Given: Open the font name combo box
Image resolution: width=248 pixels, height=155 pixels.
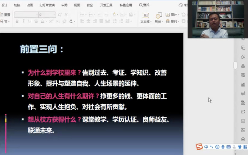Looking at the screenshot, I should (x=26, y=15).
